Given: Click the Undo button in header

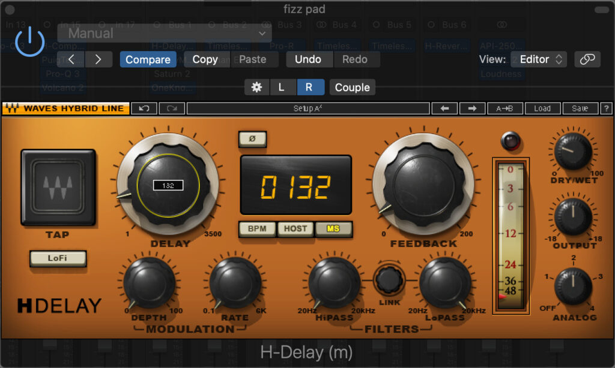Looking at the screenshot, I should 308,59.
